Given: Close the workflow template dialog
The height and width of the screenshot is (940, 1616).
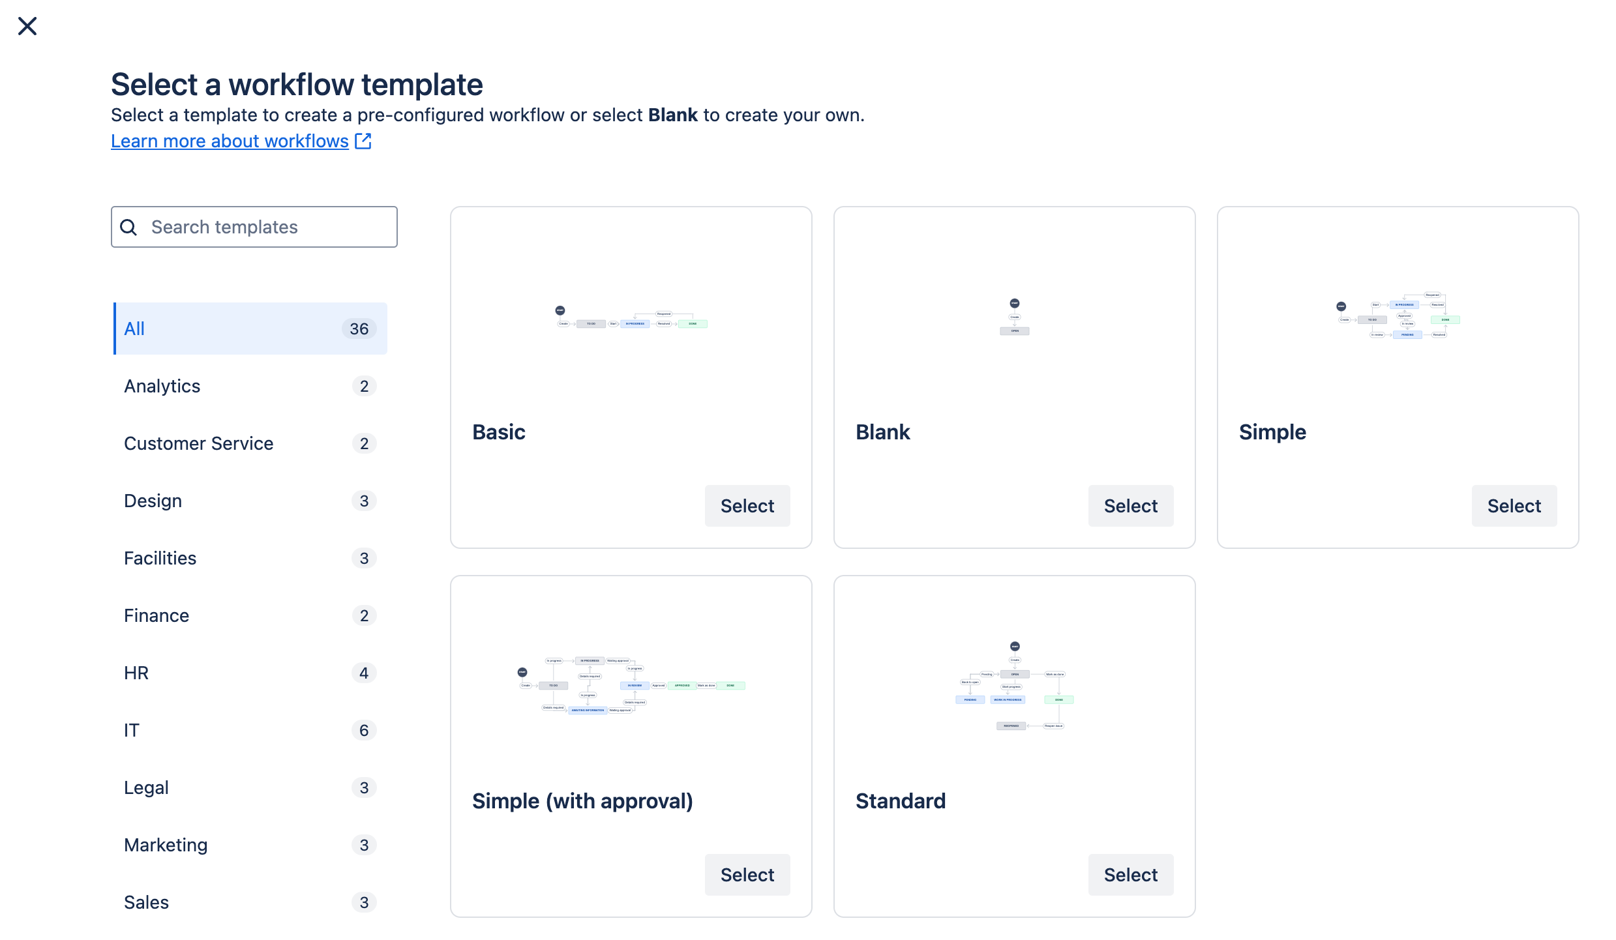Looking at the screenshot, I should [27, 26].
